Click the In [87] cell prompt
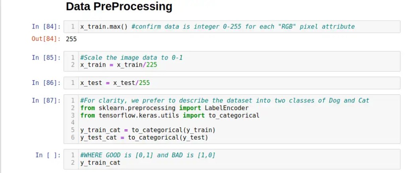This screenshot has height=173, width=408. point(46,100)
